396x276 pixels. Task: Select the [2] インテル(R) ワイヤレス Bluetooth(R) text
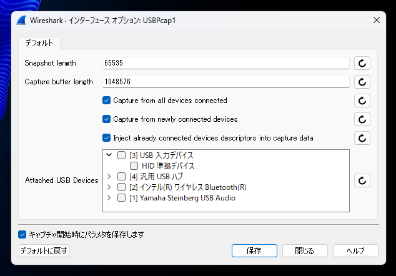click(x=188, y=187)
